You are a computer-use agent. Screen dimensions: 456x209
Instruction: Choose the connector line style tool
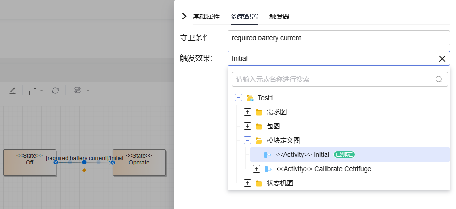click(x=32, y=90)
